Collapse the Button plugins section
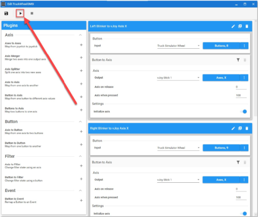 point(80,122)
